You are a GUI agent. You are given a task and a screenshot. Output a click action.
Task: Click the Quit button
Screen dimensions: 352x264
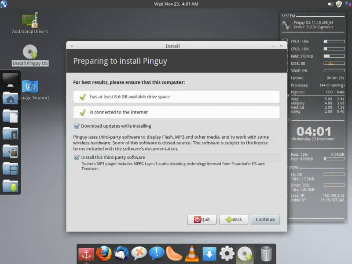pyautogui.click(x=202, y=219)
